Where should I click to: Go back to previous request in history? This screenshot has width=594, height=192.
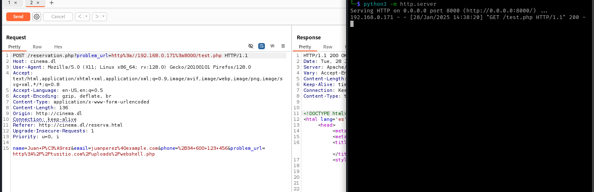click(80, 17)
